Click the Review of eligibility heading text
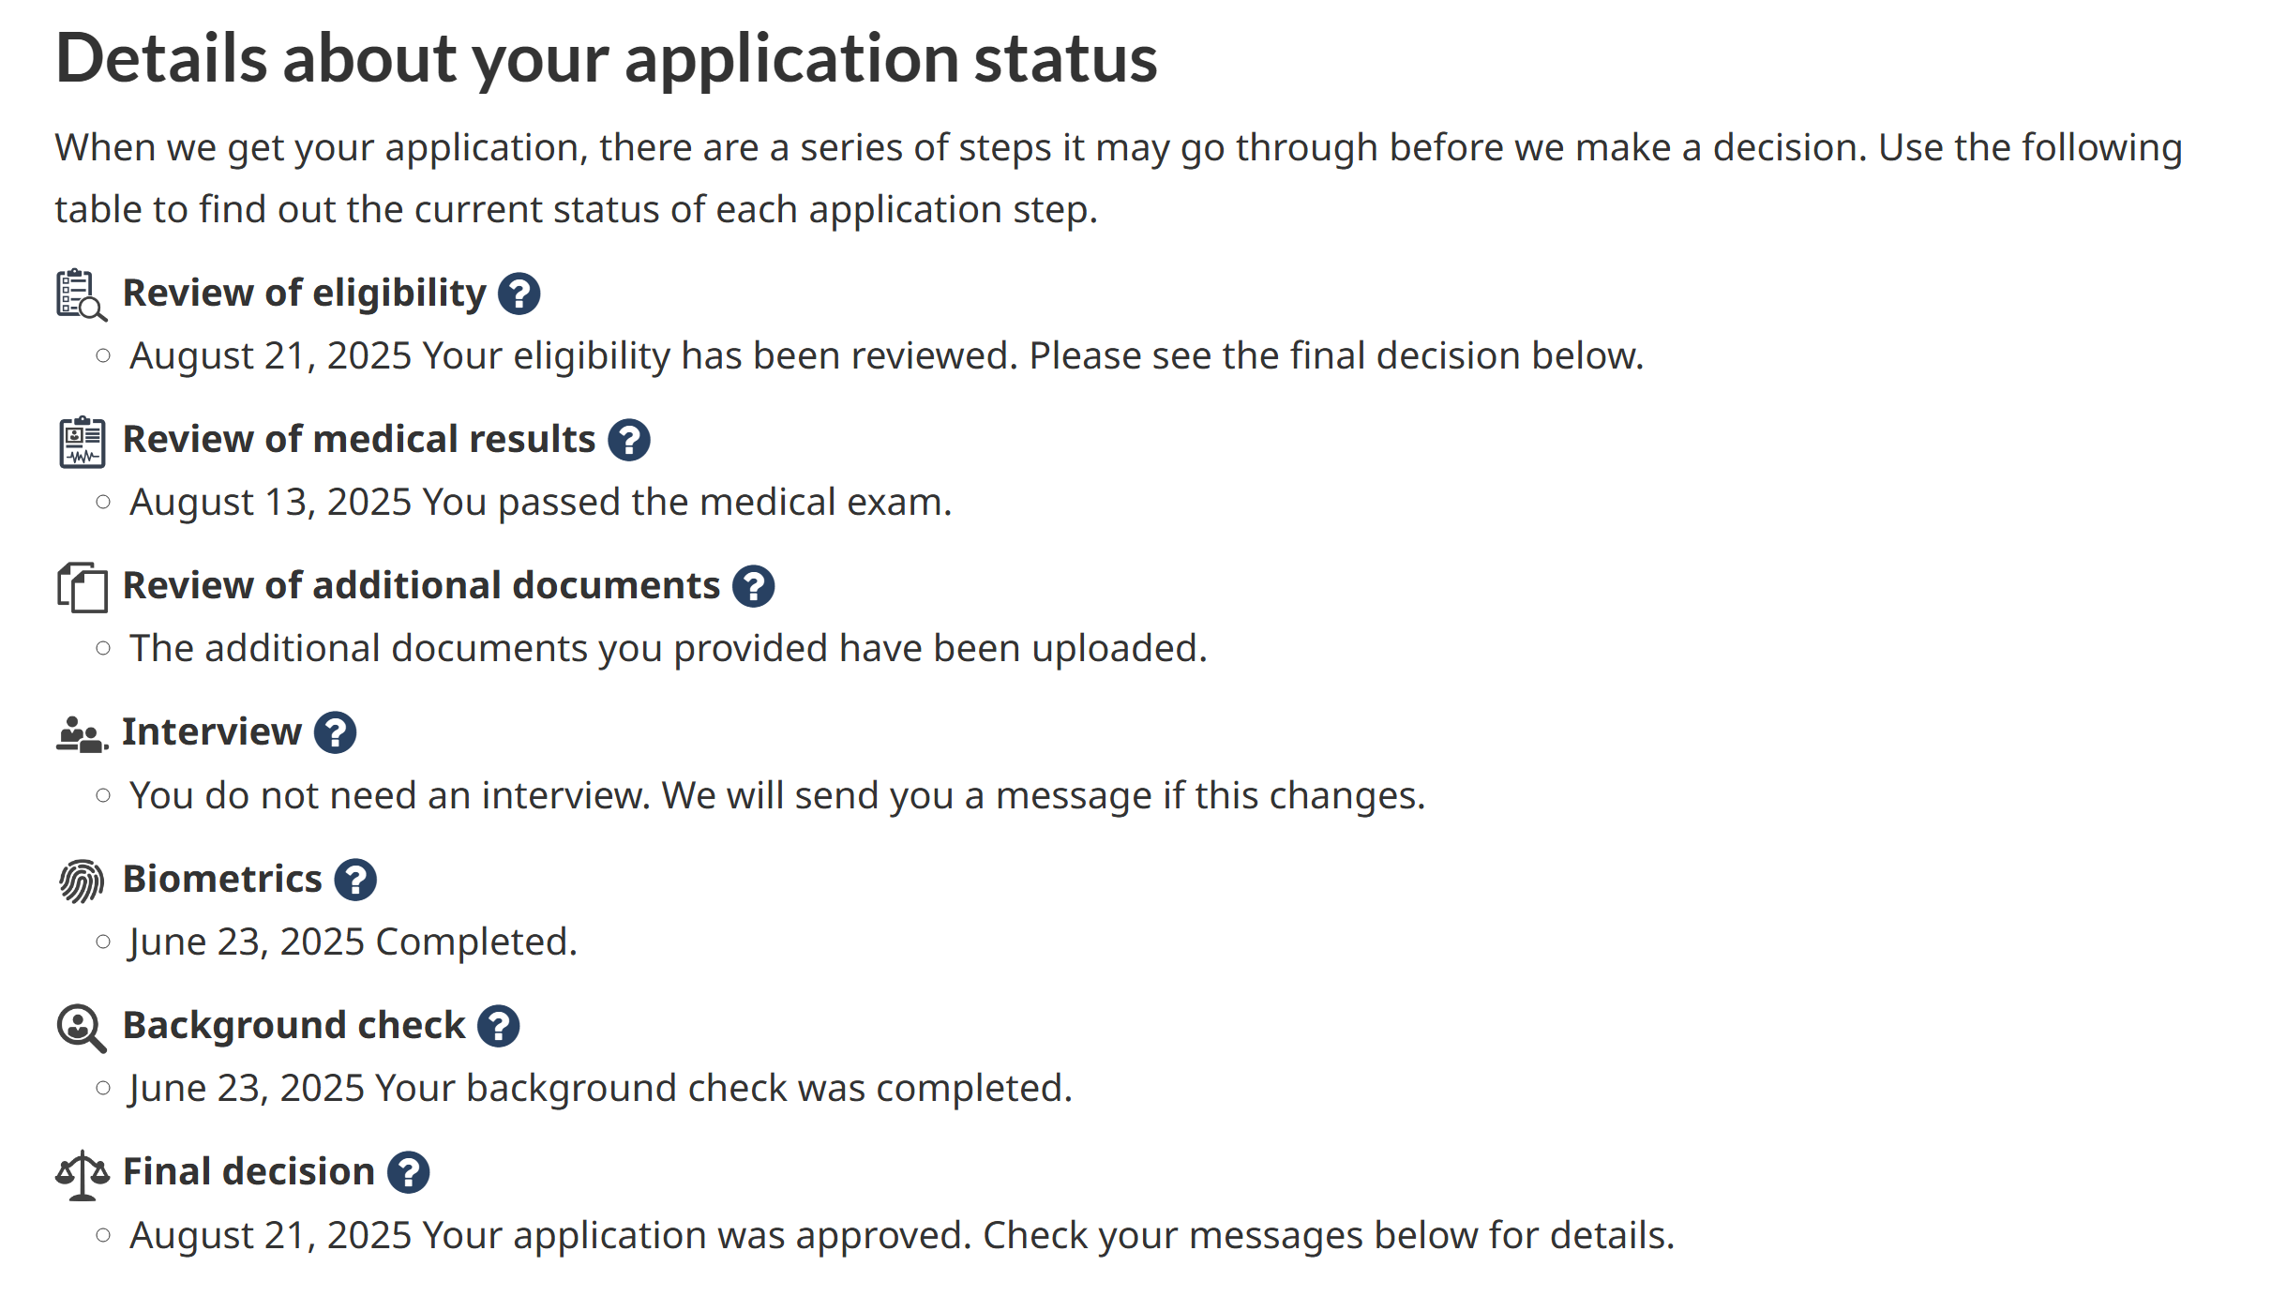This screenshot has width=2286, height=1296. coord(304,293)
